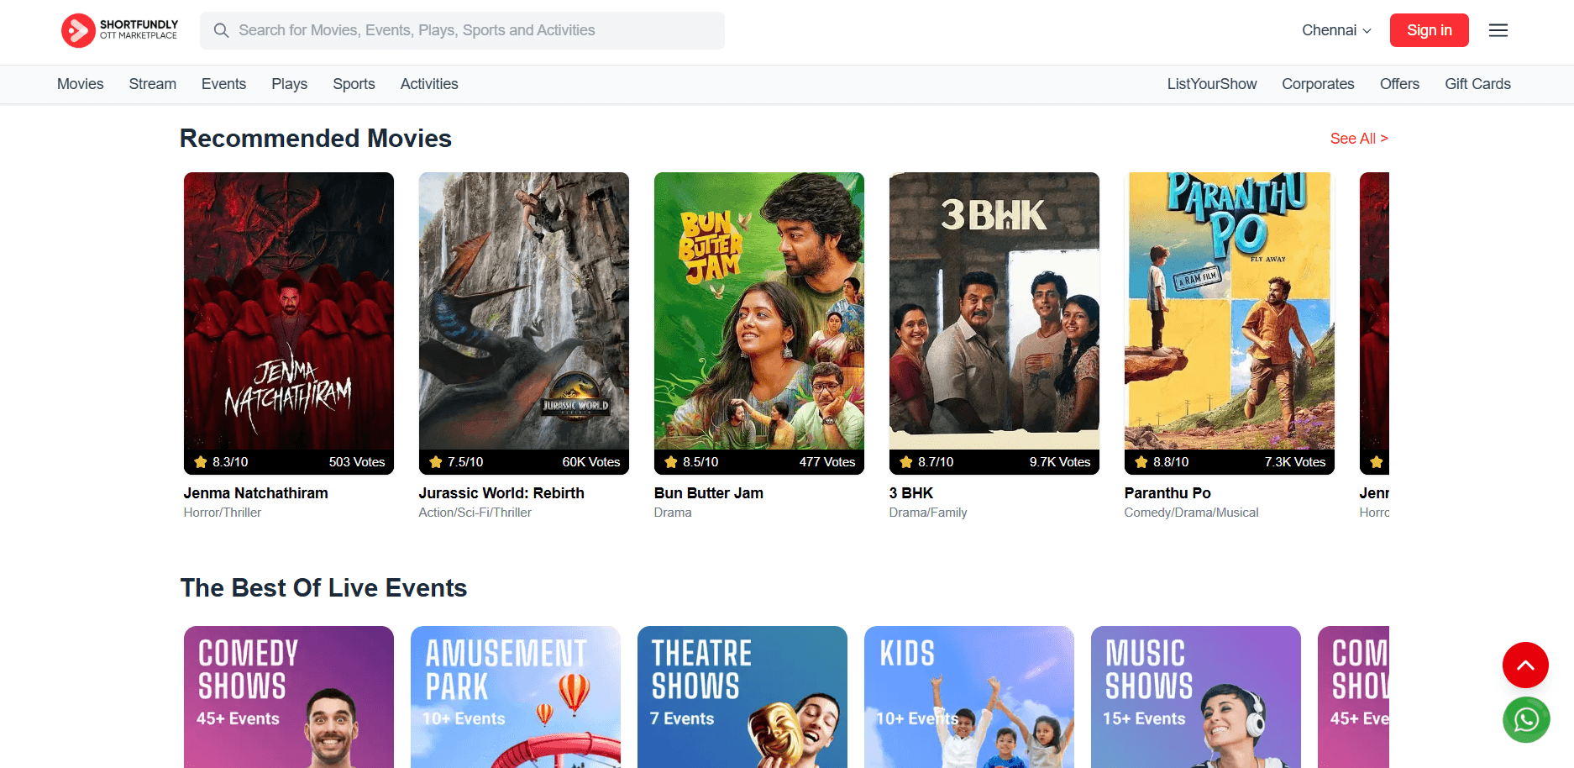Click the search magnifier icon

point(221,30)
